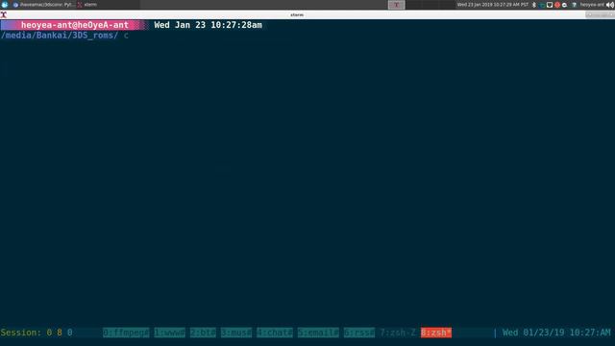
Task: Switch to tmux window 1:www
Action: (169, 333)
